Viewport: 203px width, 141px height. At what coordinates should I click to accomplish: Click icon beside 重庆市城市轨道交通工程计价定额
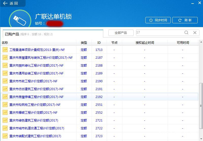(x=5, y=128)
